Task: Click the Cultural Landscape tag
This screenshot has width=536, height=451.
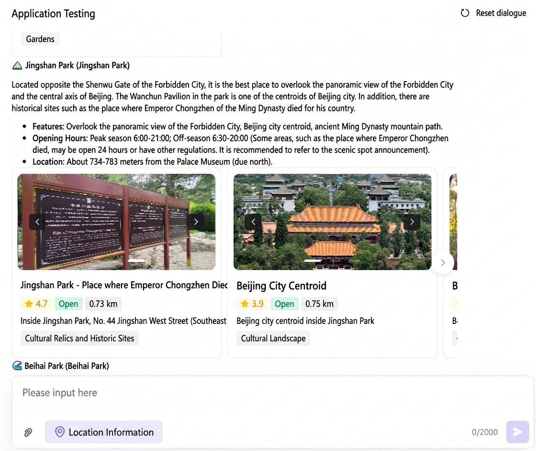Action: [273, 338]
